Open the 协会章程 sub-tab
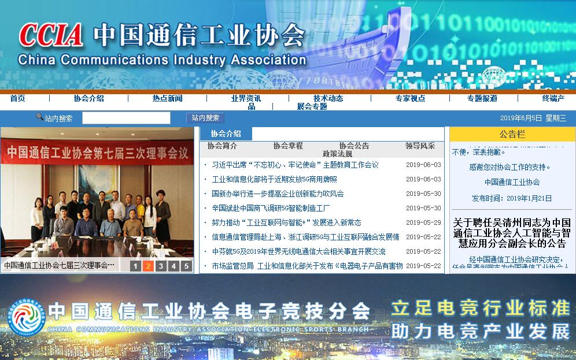This screenshot has width=576, height=360. 288,146
